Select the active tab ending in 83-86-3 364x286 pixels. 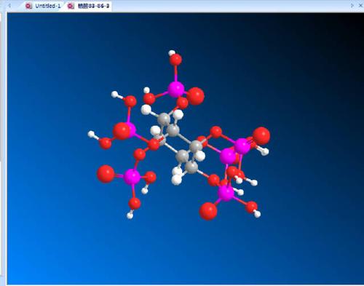89,6
